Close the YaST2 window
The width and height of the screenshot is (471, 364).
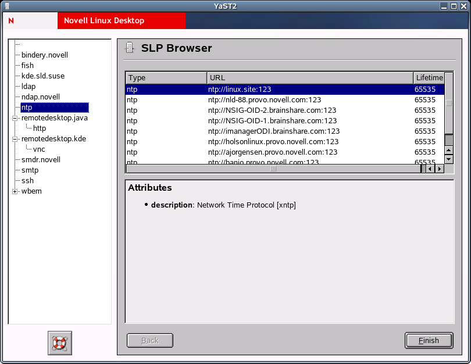[x=464, y=6]
